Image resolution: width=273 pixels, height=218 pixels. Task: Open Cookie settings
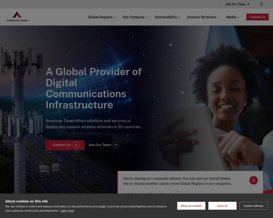253,206
